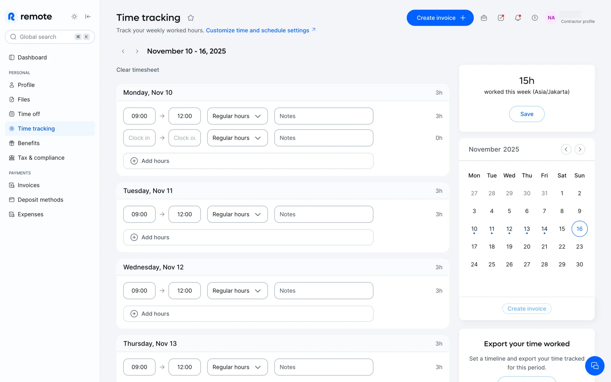Favorite Time tracking page with star icon

191,18
